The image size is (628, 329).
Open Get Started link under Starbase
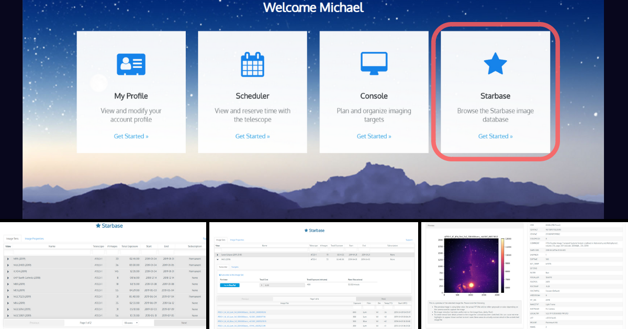pyautogui.click(x=495, y=136)
